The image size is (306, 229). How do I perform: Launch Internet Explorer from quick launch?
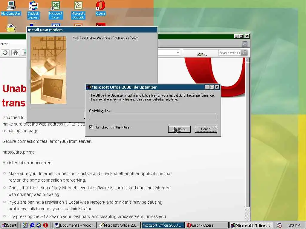[32, 225]
